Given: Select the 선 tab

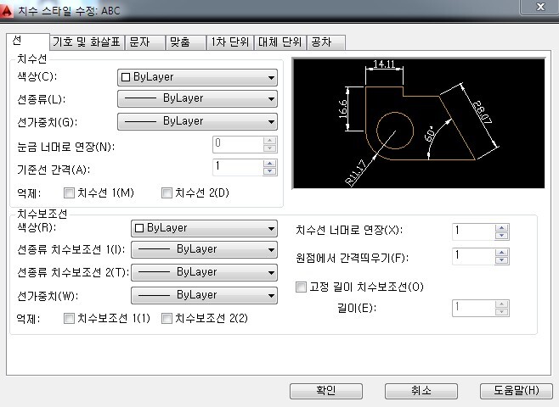Looking at the screenshot, I should pyautogui.click(x=28, y=42).
